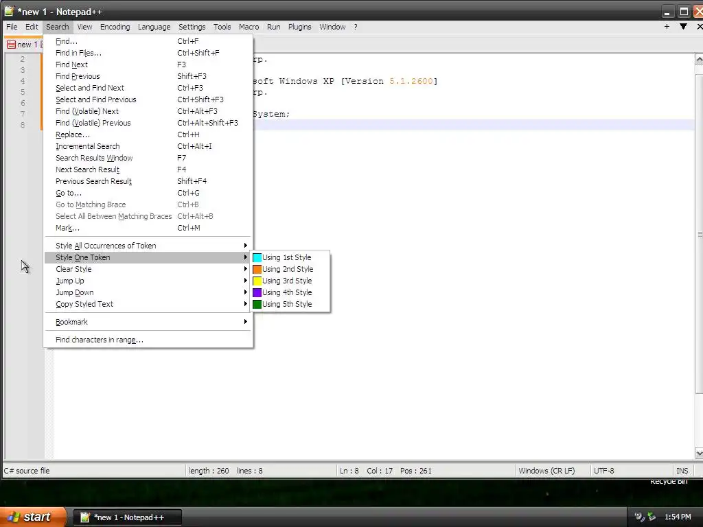Screen dimensions: 703x527
Task: Click Select and Find Previous
Action: coord(148,99)
